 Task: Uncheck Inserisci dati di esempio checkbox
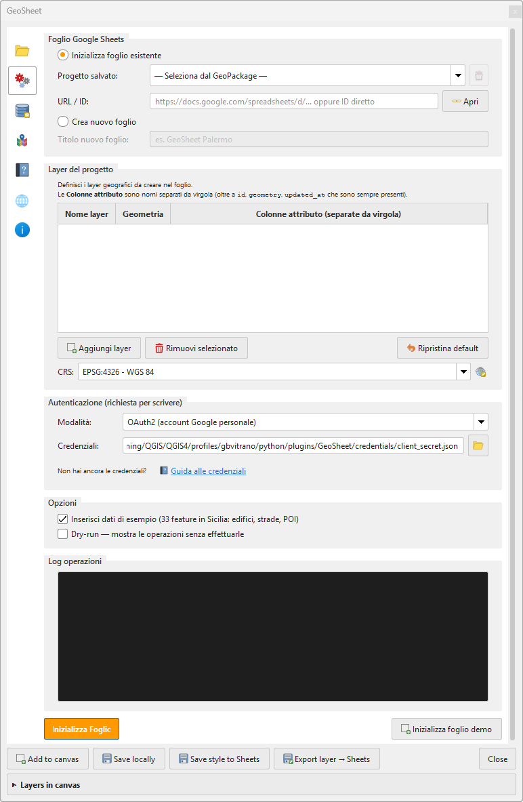point(62,519)
